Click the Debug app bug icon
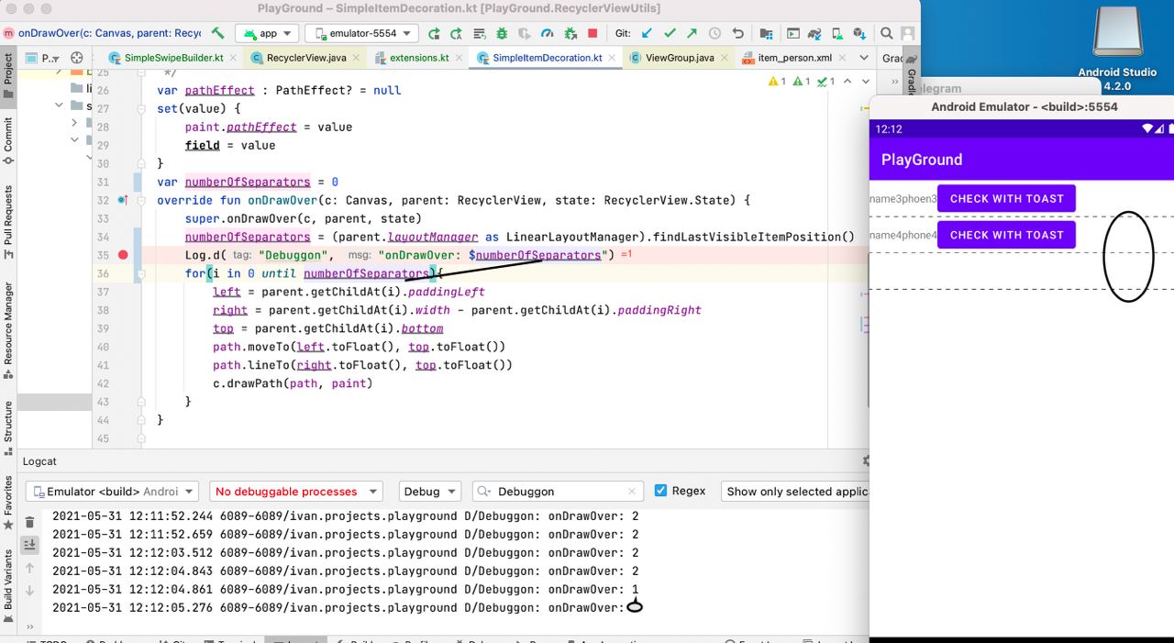The width and height of the screenshot is (1174, 643). [502, 34]
